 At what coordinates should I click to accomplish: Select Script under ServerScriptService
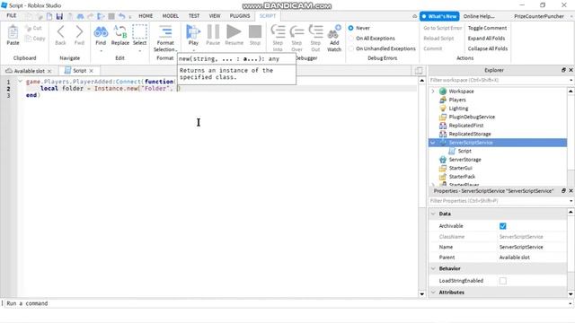pos(464,151)
